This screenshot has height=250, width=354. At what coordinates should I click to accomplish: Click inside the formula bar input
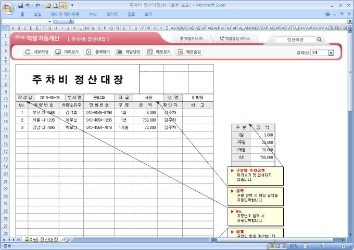coord(210,21)
